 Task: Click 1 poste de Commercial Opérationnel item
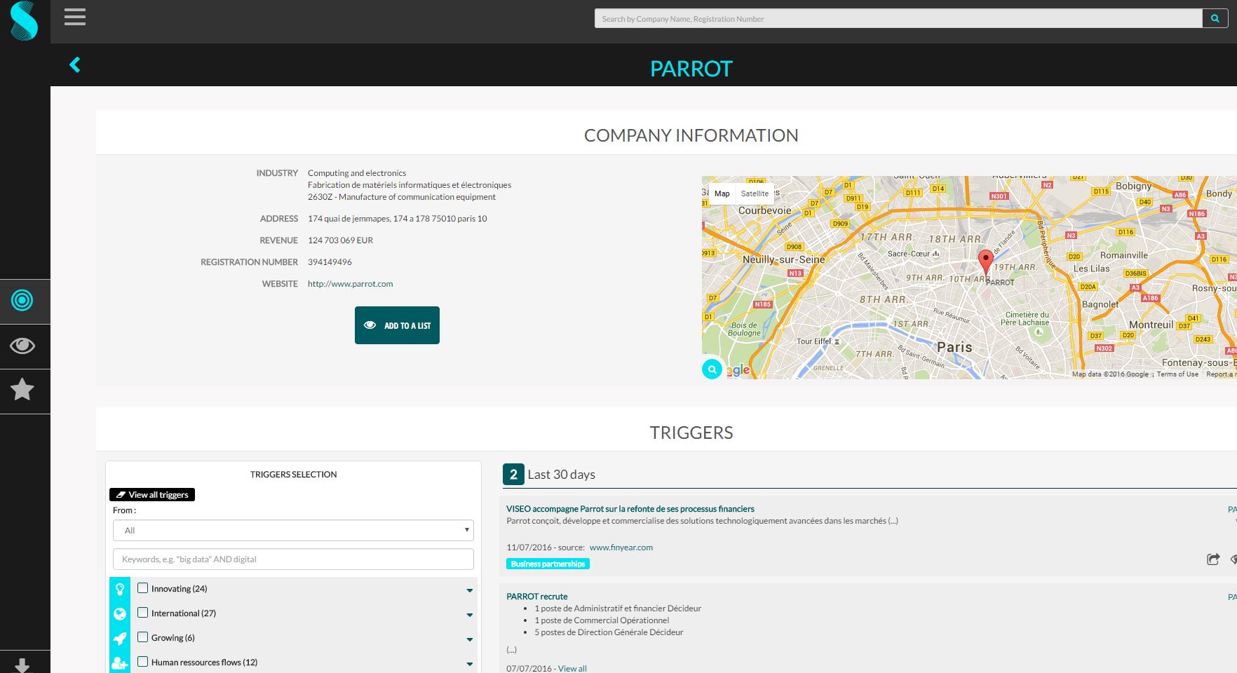[x=602, y=620]
